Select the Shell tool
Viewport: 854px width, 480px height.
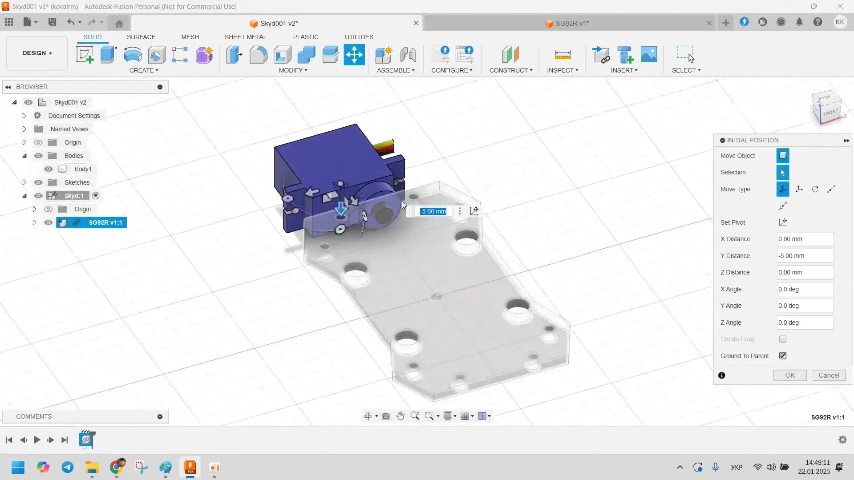(283, 55)
